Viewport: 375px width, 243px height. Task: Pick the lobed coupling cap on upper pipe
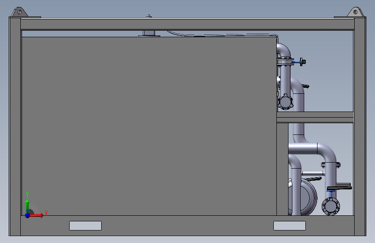pyautogui.click(x=285, y=102)
